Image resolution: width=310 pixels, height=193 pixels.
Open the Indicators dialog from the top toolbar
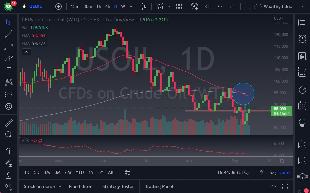160,6
